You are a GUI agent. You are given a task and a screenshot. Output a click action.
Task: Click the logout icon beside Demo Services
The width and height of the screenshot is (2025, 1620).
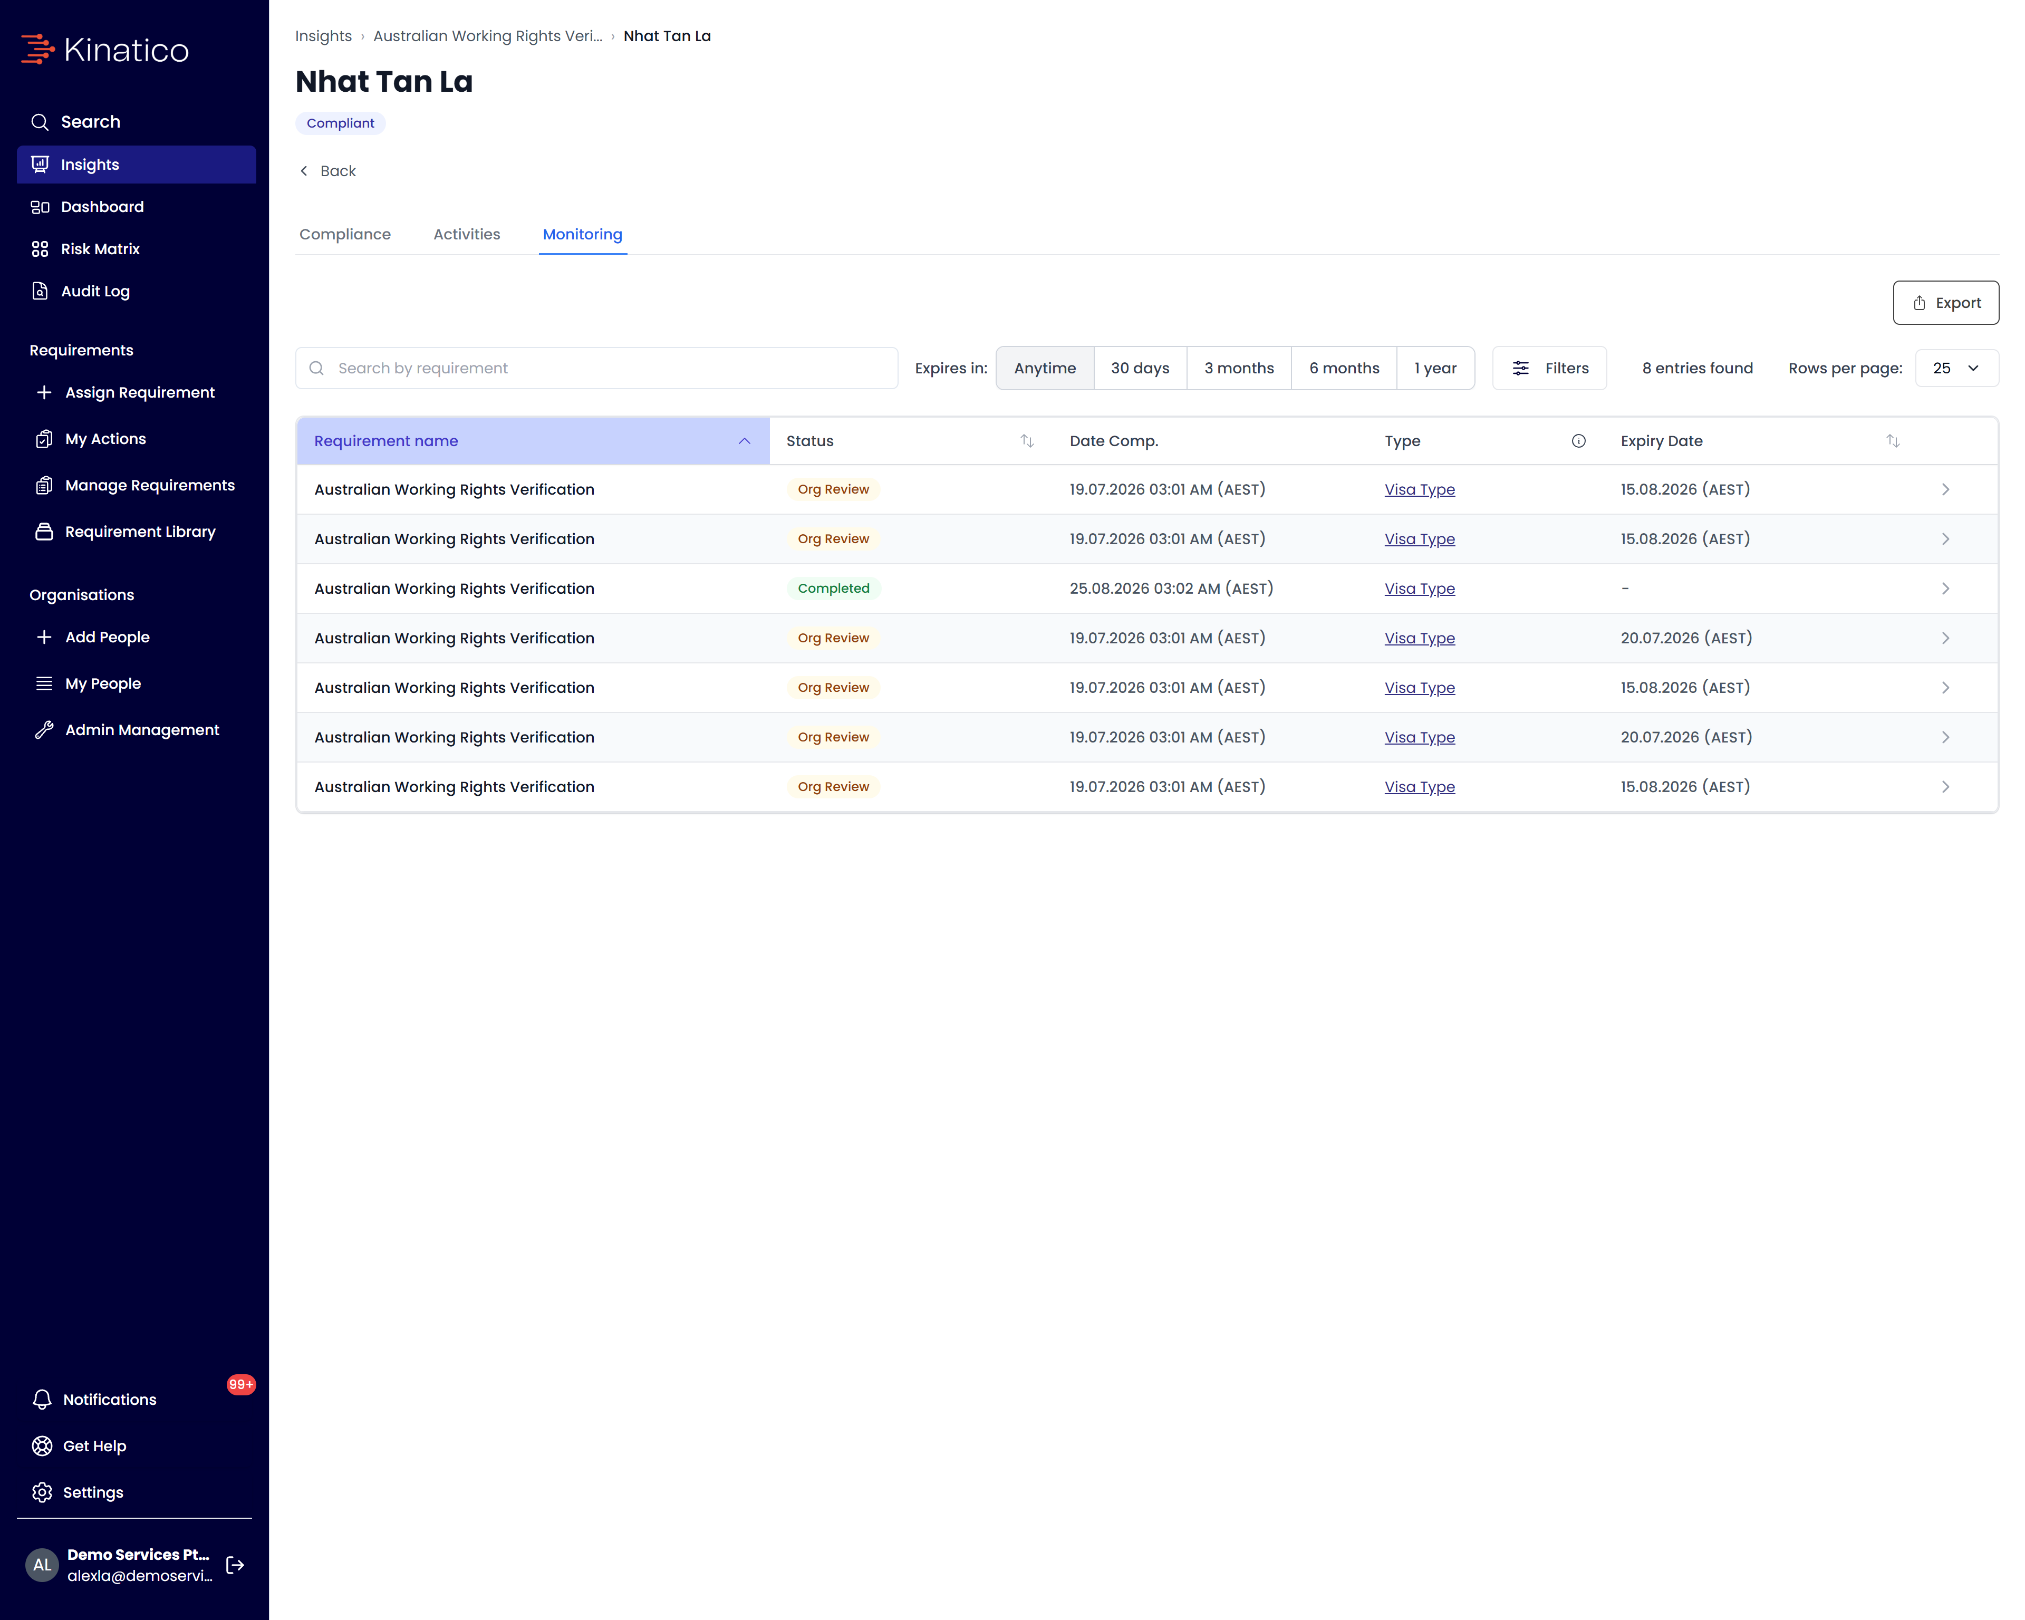[235, 1565]
